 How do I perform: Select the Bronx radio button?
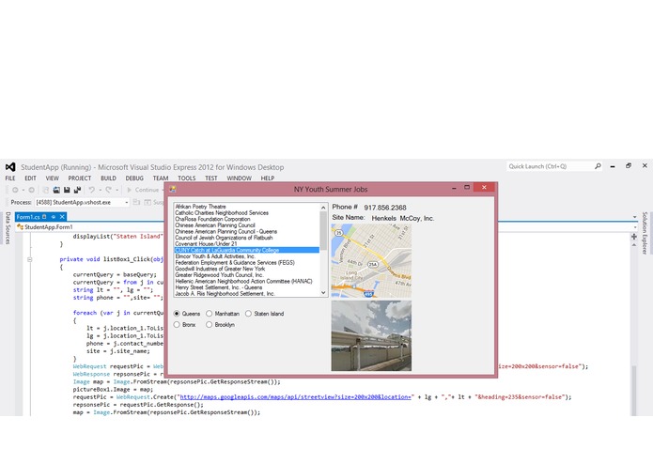click(177, 324)
